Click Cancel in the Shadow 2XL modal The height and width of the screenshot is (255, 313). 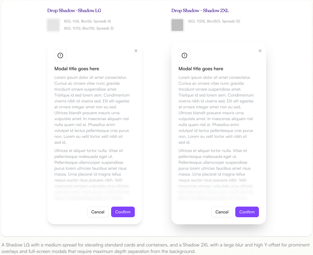(222, 212)
